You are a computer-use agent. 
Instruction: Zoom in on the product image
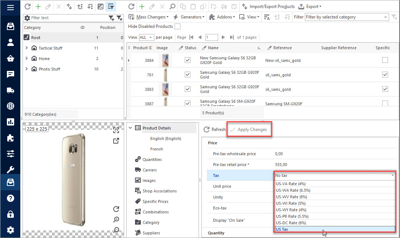[x=116, y=220]
